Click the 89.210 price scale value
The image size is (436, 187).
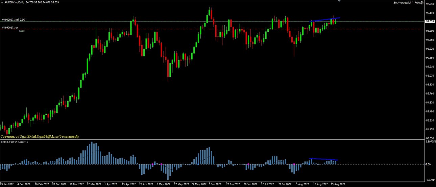pyautogui.click(x=430, y=67)
